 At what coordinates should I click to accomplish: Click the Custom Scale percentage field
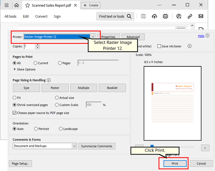pyautogui.click(x=94, y=105)
